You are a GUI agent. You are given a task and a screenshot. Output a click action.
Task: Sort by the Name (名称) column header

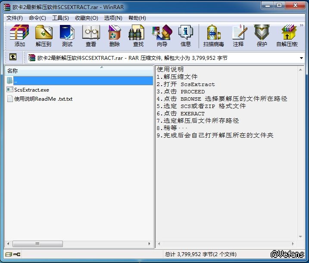tap(79, 71)
